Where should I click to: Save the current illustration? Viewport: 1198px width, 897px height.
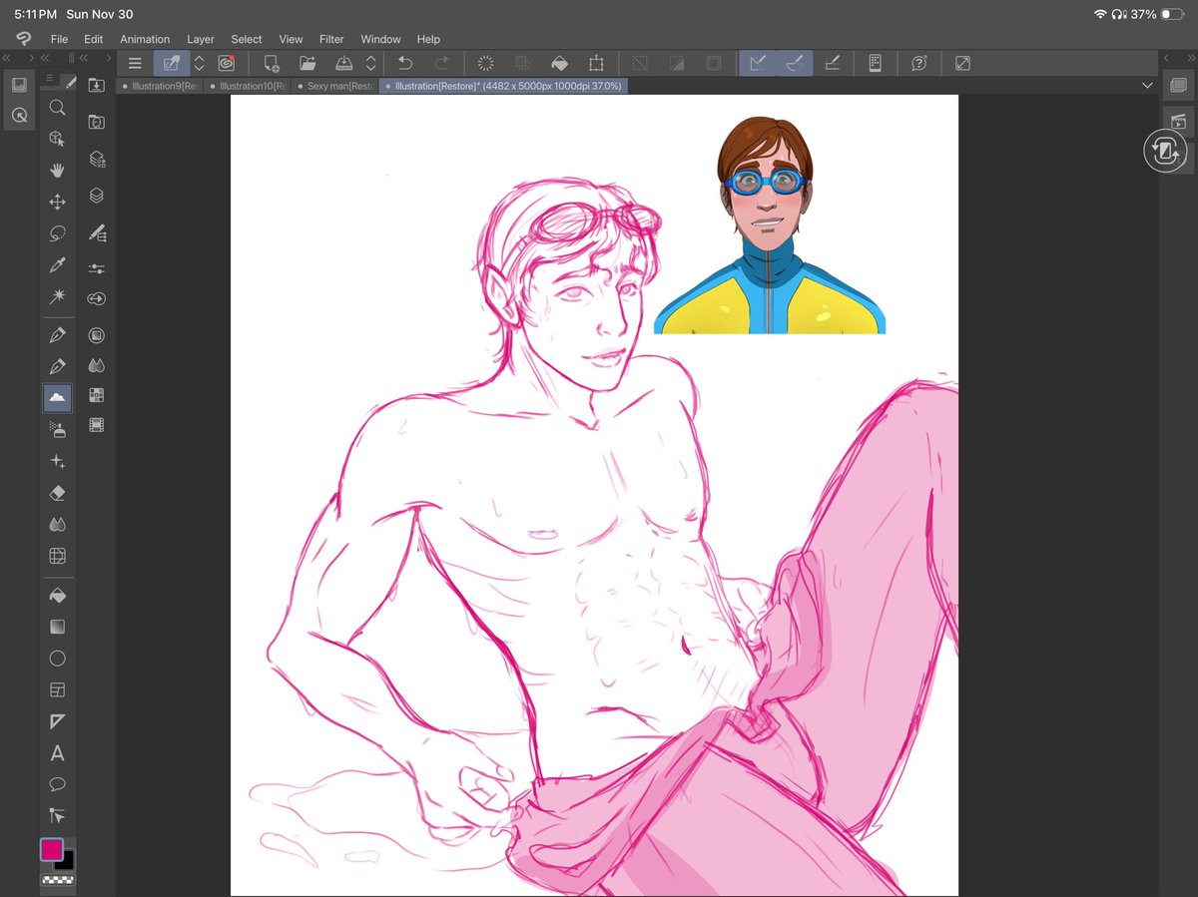(343, 63)
